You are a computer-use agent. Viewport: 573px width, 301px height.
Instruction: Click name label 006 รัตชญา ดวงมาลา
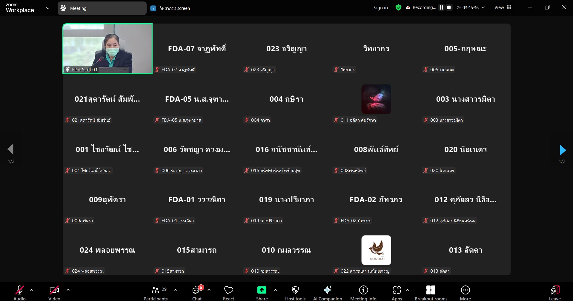pos(182,170)
